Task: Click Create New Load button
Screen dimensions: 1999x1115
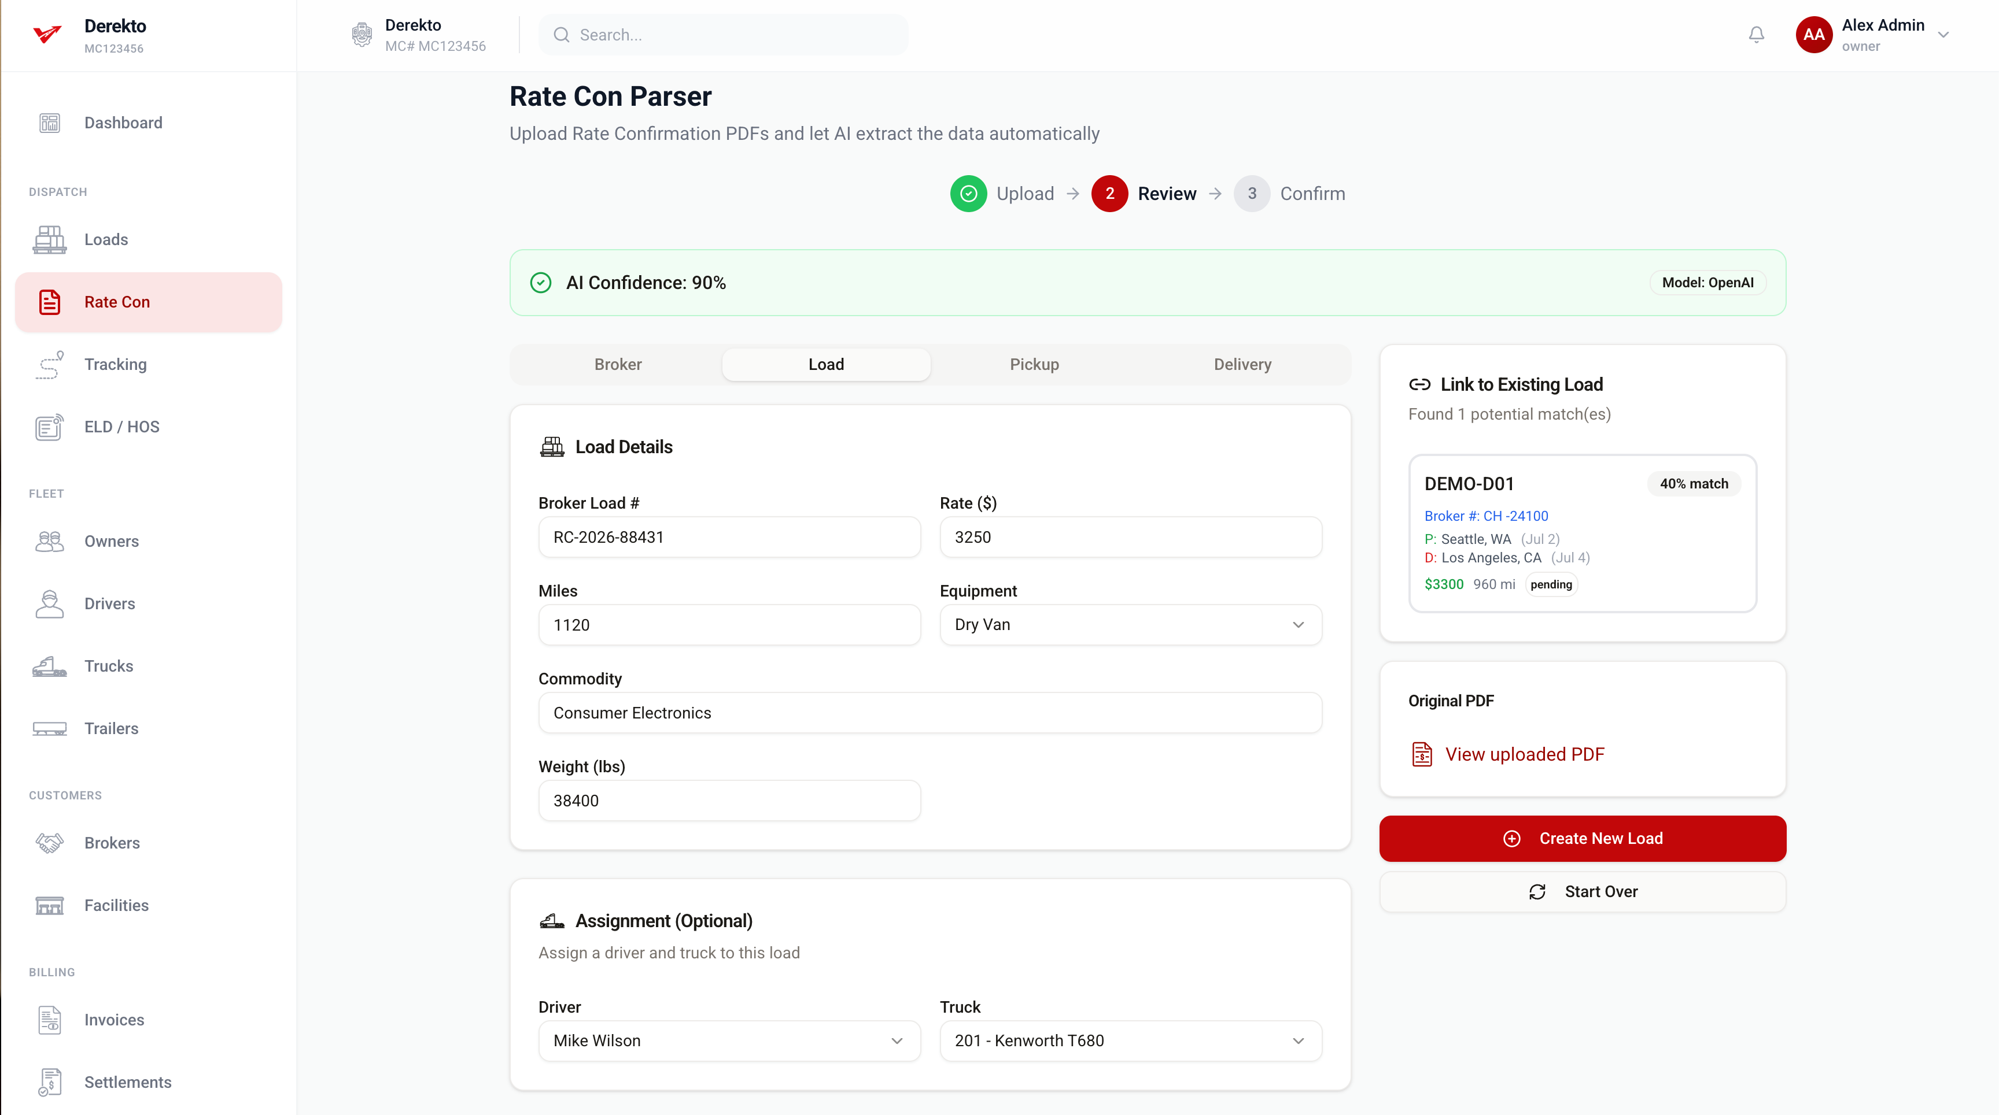Action: coord(1583,838)
